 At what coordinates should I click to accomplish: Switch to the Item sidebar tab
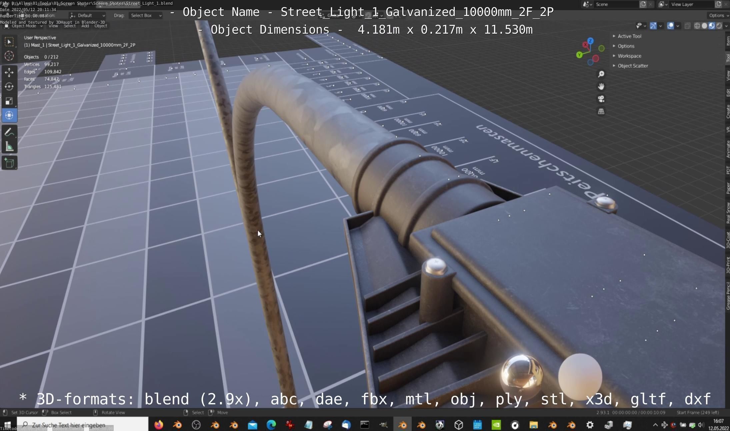[x=728, y=41]
